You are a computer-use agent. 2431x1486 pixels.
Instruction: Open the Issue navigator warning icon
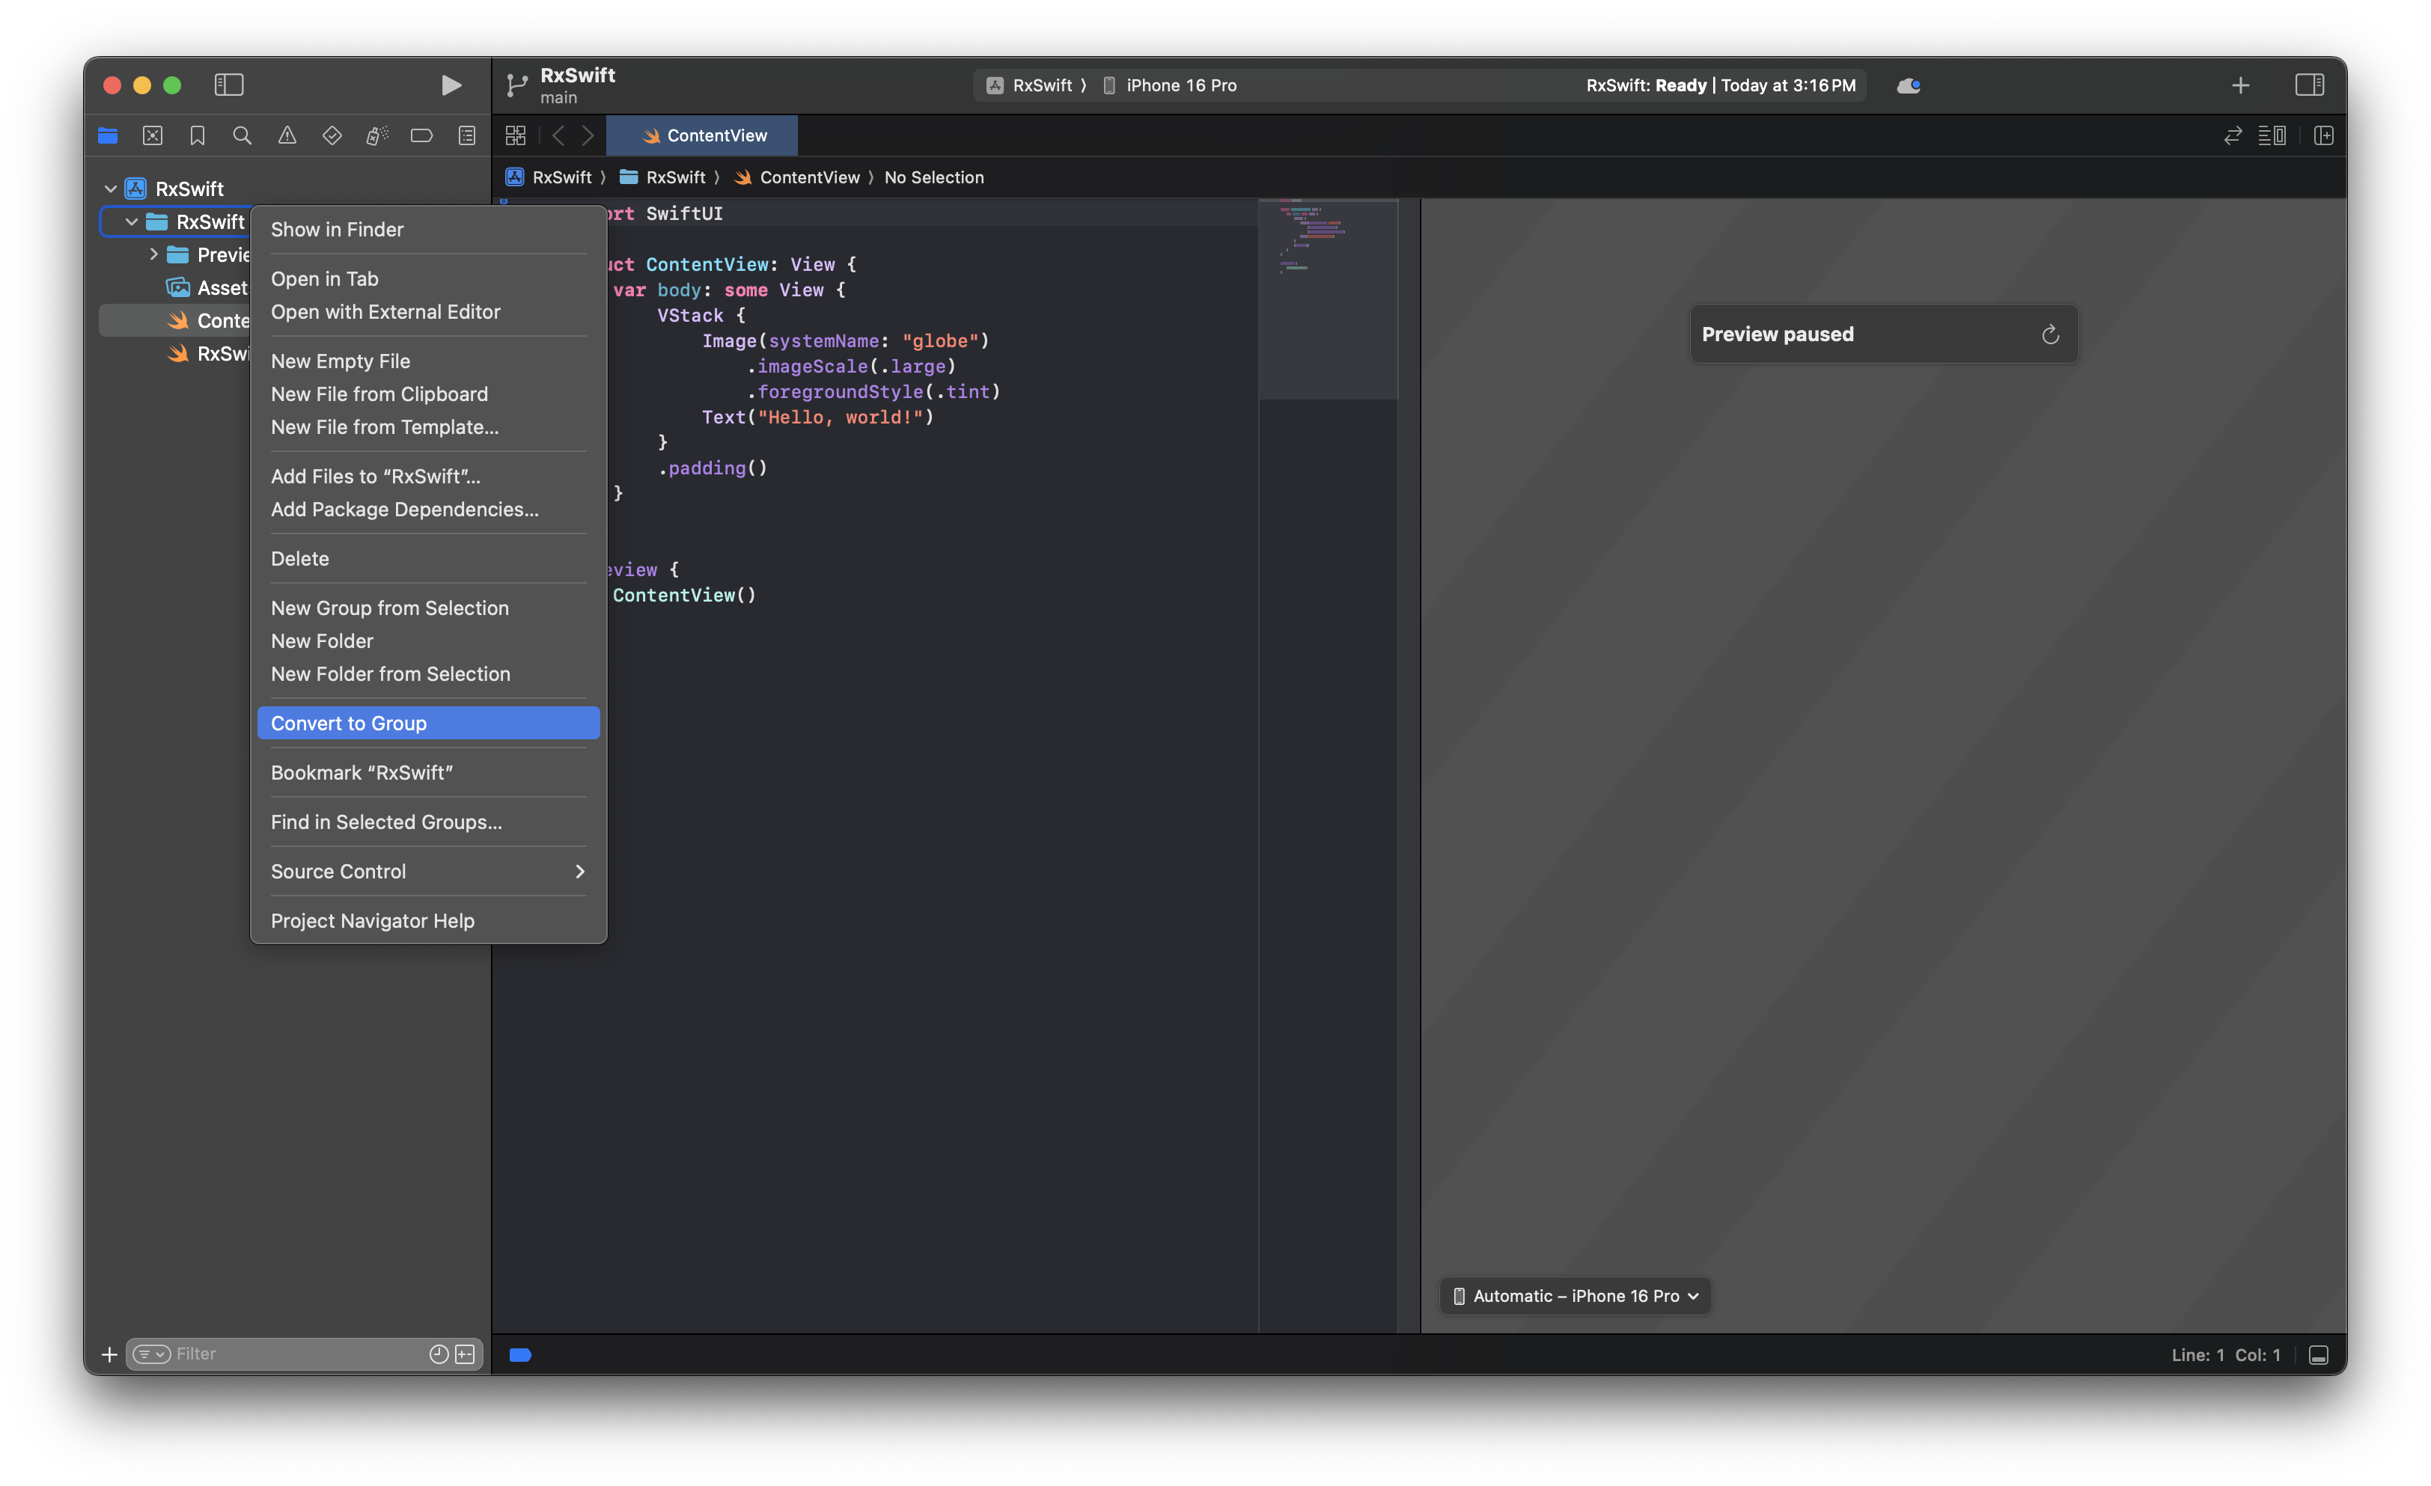(x=287, y=135)
